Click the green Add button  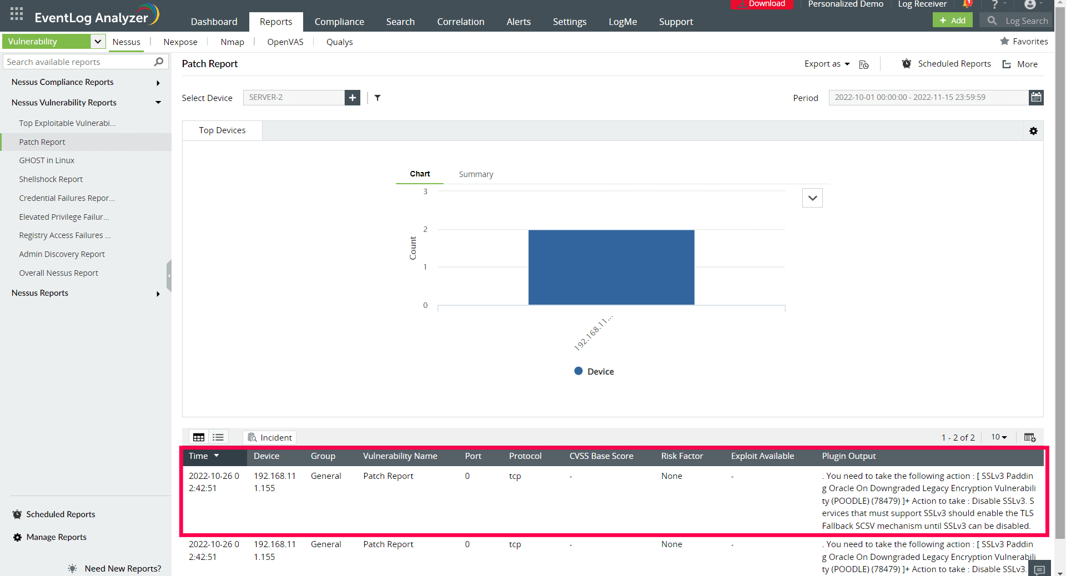click(953, 21)
